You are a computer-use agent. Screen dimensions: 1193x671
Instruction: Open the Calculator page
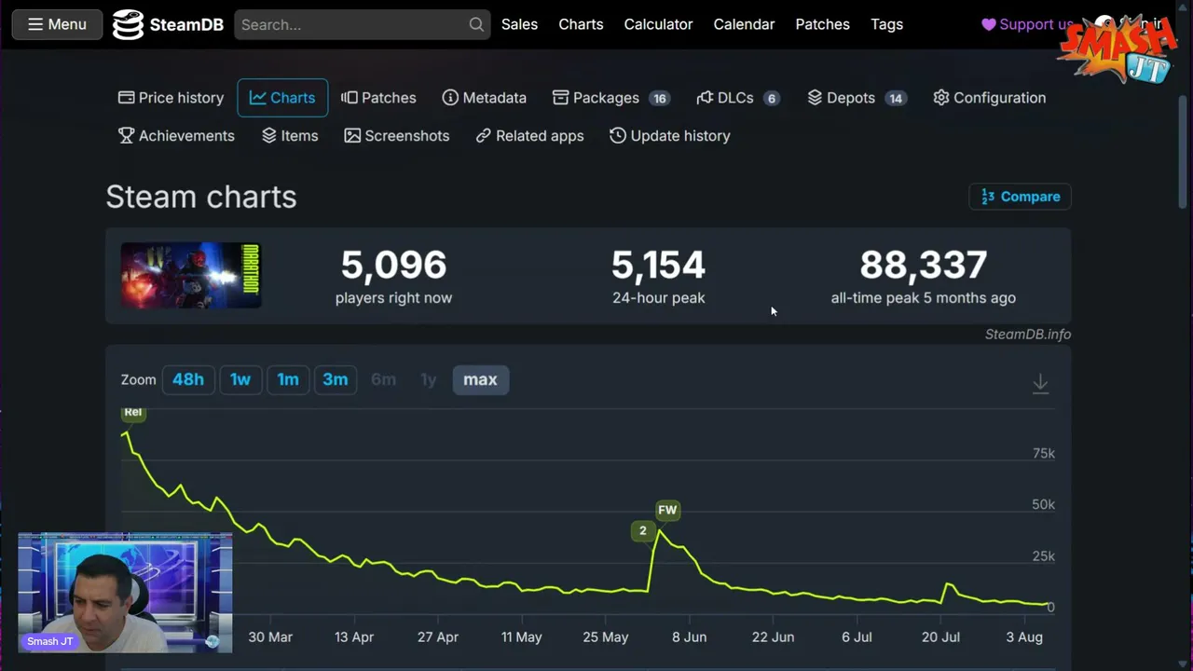(x=658, y=24)
